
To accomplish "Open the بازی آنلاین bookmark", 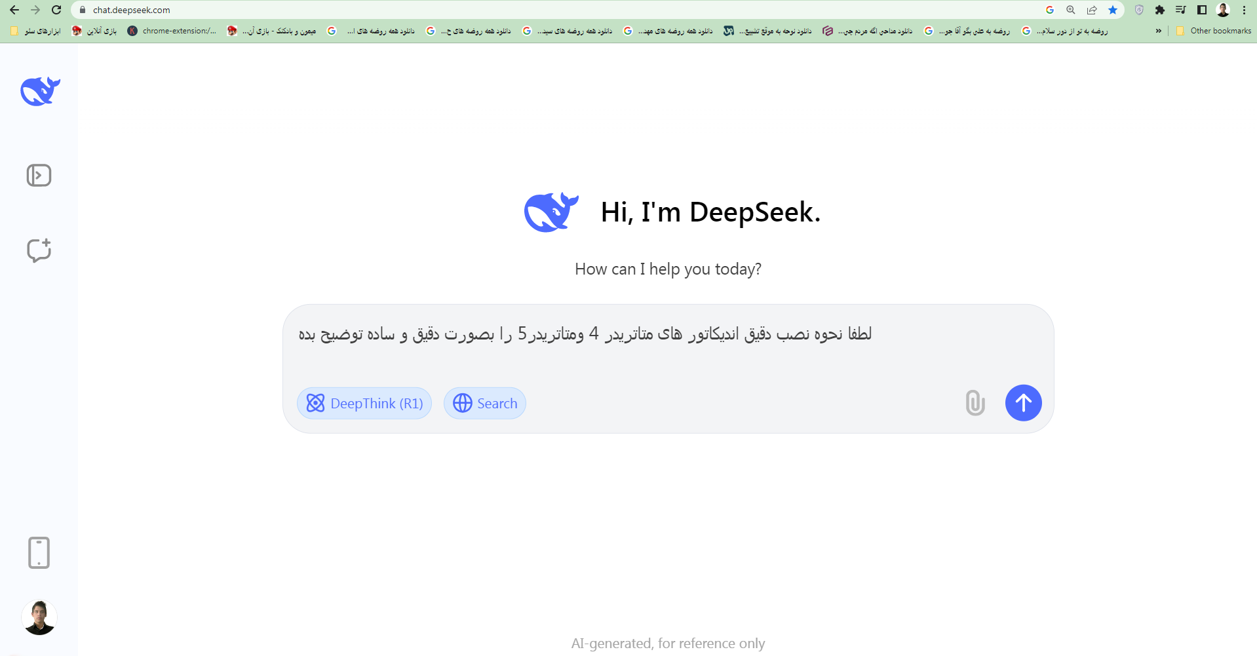I will (x=94, y=31).
